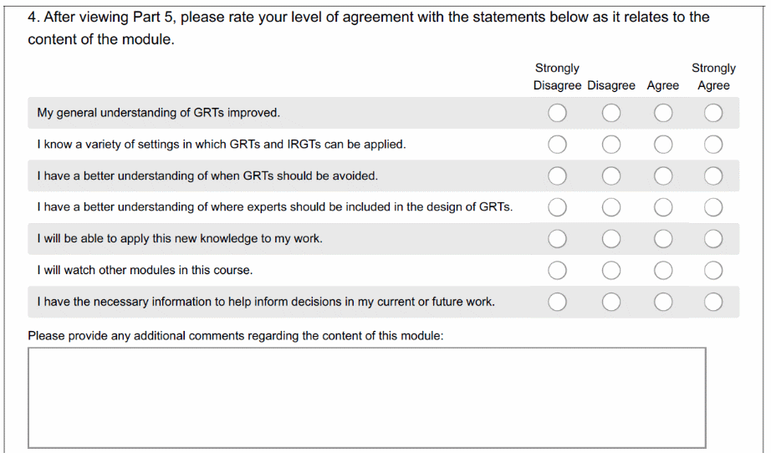Select Strongly Agree for GRT understanding improved
The image size is (771, 453).
tap(713, 113)
